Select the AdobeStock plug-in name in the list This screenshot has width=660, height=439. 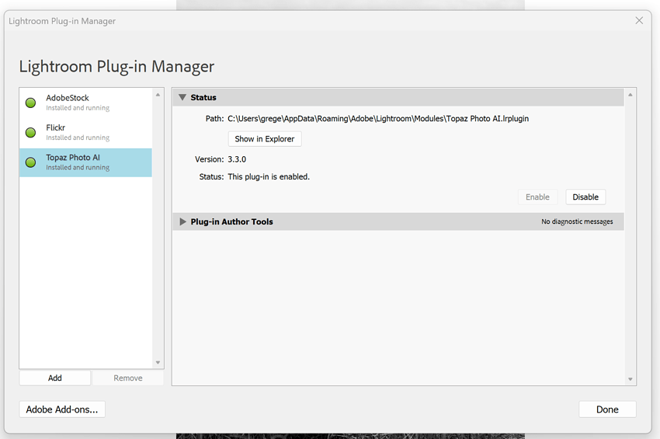click(68, 98)
